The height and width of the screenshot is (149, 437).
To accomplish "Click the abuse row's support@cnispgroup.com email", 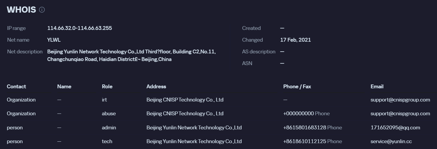I will tap(400, 114).
